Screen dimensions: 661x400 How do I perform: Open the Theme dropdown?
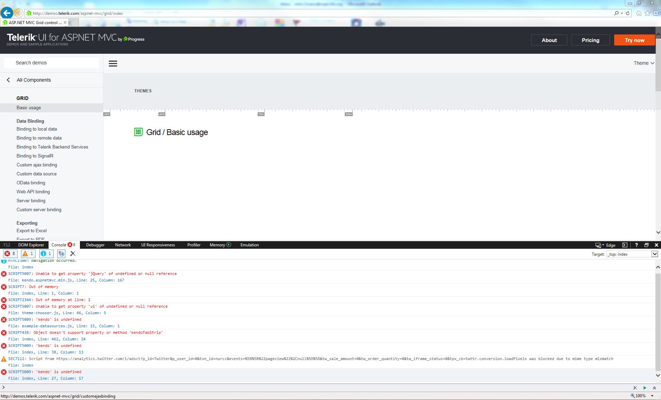pos(644,63)
